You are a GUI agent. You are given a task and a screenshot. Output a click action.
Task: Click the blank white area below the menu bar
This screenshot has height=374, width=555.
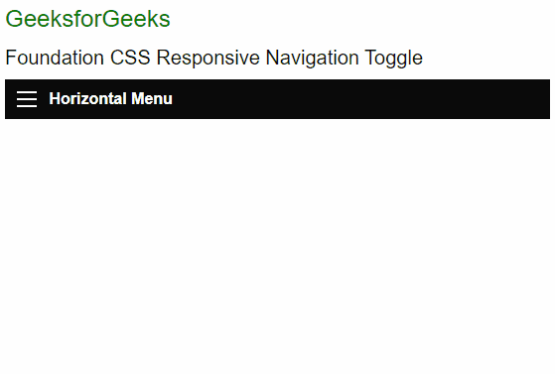coord(278,244)
